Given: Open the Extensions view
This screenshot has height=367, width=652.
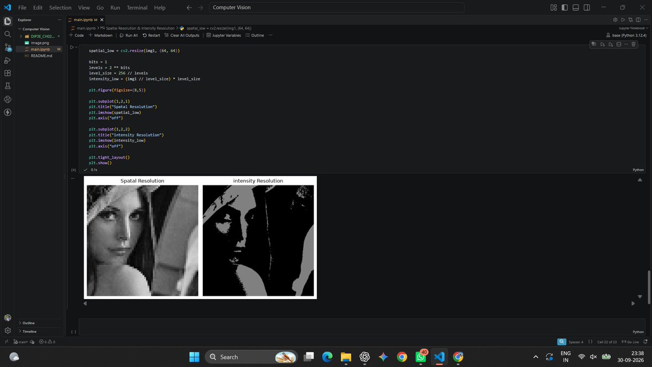Looking at the screenshot, I should coord(8,73).
